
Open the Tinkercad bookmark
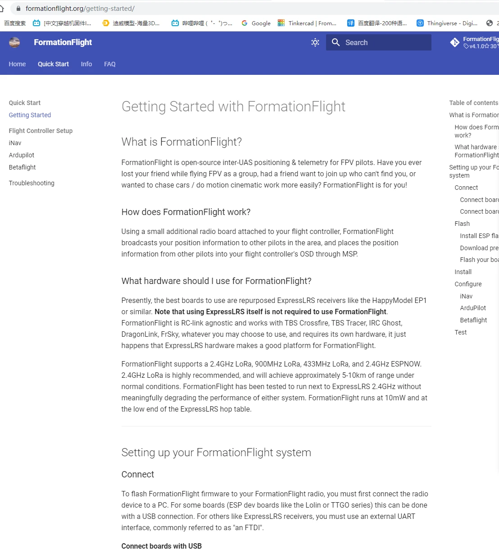click(307, 23)
